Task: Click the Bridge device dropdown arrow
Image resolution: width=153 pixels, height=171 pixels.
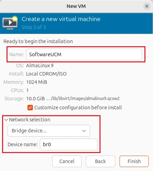Action: pyautogui.click(x=84, y=131)
